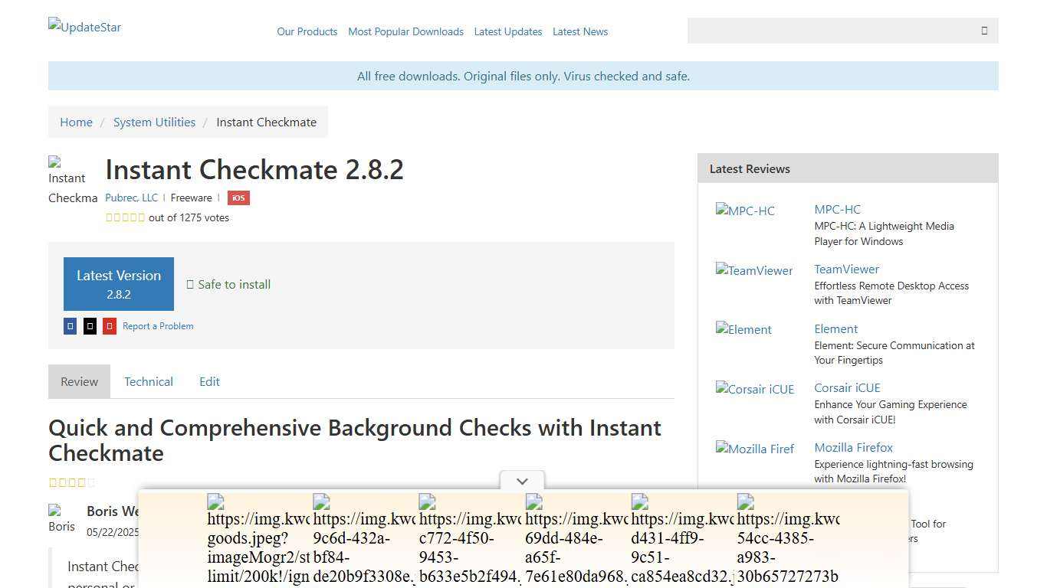Open the MPC-HC review thumbnail
Viewport: 1047px width, 588px height.
(x=744, y=211)
